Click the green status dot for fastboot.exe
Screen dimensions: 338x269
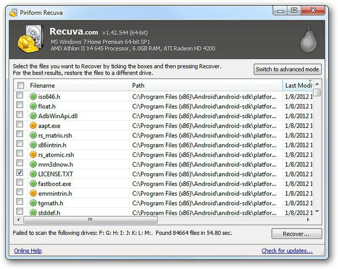click(x=33, y=184)
